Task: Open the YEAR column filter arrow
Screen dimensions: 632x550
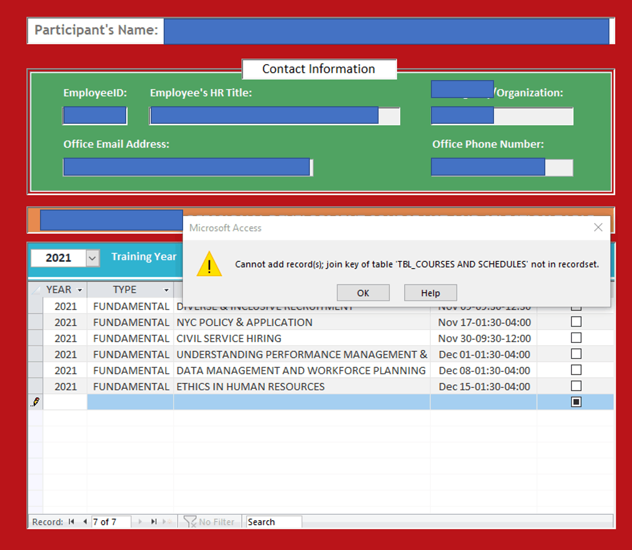Action: click(x=80, y=290)
